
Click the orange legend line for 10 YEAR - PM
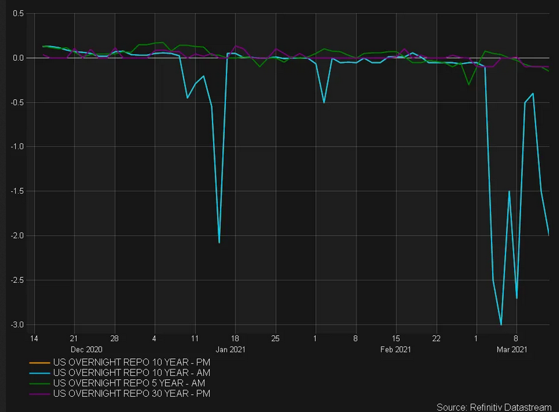(39, 363)
